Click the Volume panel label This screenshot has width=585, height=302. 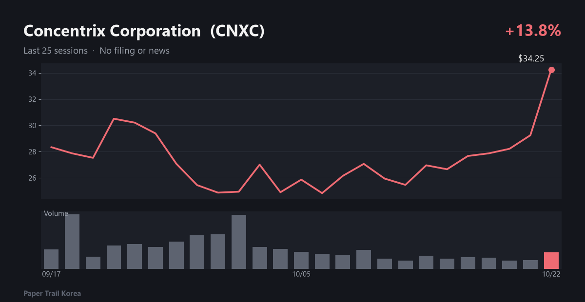click(x=56, y=213)
